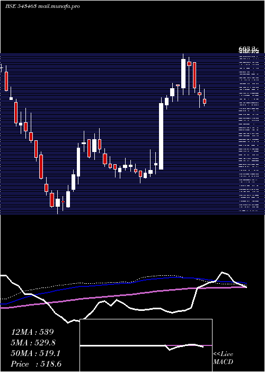
Task: Click the '<<Live MACD' label
Action: [x=223, y=358]
